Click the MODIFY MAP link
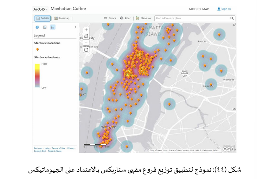 199,9
